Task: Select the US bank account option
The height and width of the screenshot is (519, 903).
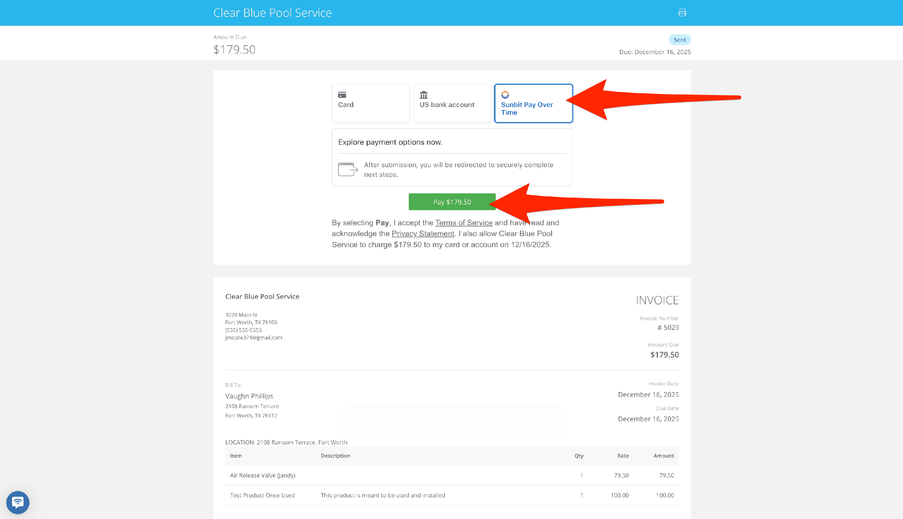Action: click(452, 103)
